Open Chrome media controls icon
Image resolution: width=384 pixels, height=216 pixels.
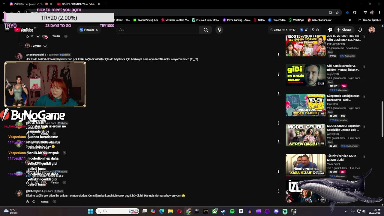[x=365, y=13]
